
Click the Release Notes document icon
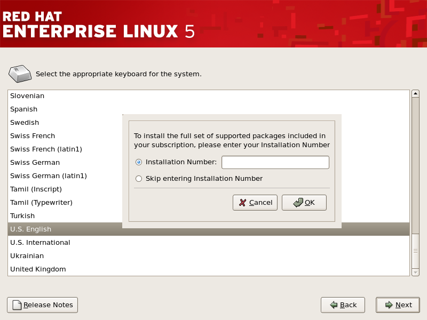pyautogui.click(x=17, y=305)
